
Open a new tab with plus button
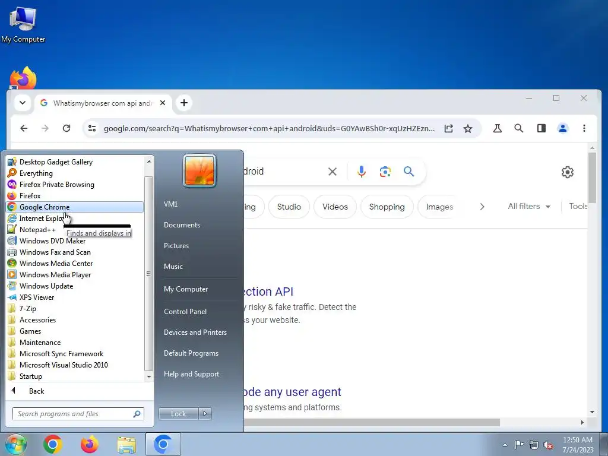click(x=184, y=103)
